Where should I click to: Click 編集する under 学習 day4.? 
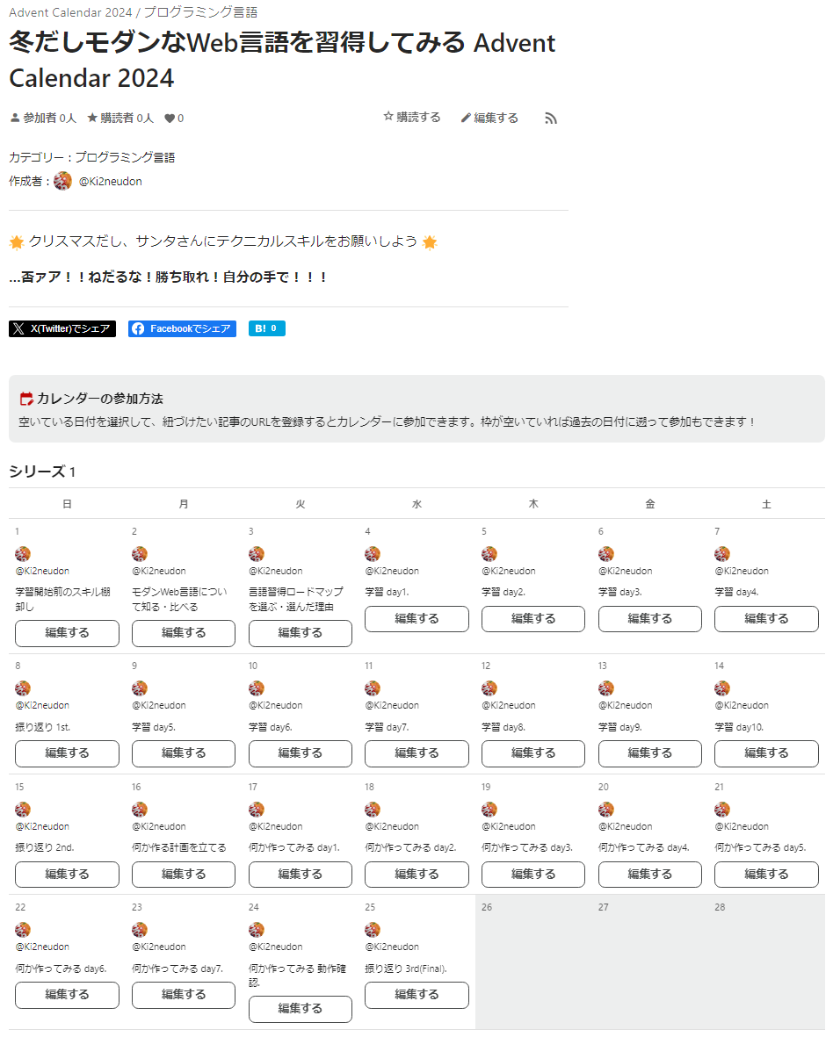(x=766, y=619)
